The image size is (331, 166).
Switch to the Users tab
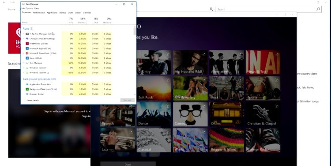70,13
